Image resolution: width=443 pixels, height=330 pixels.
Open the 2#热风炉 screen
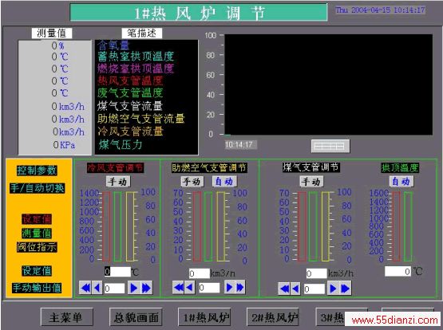(x=273, y=317)
